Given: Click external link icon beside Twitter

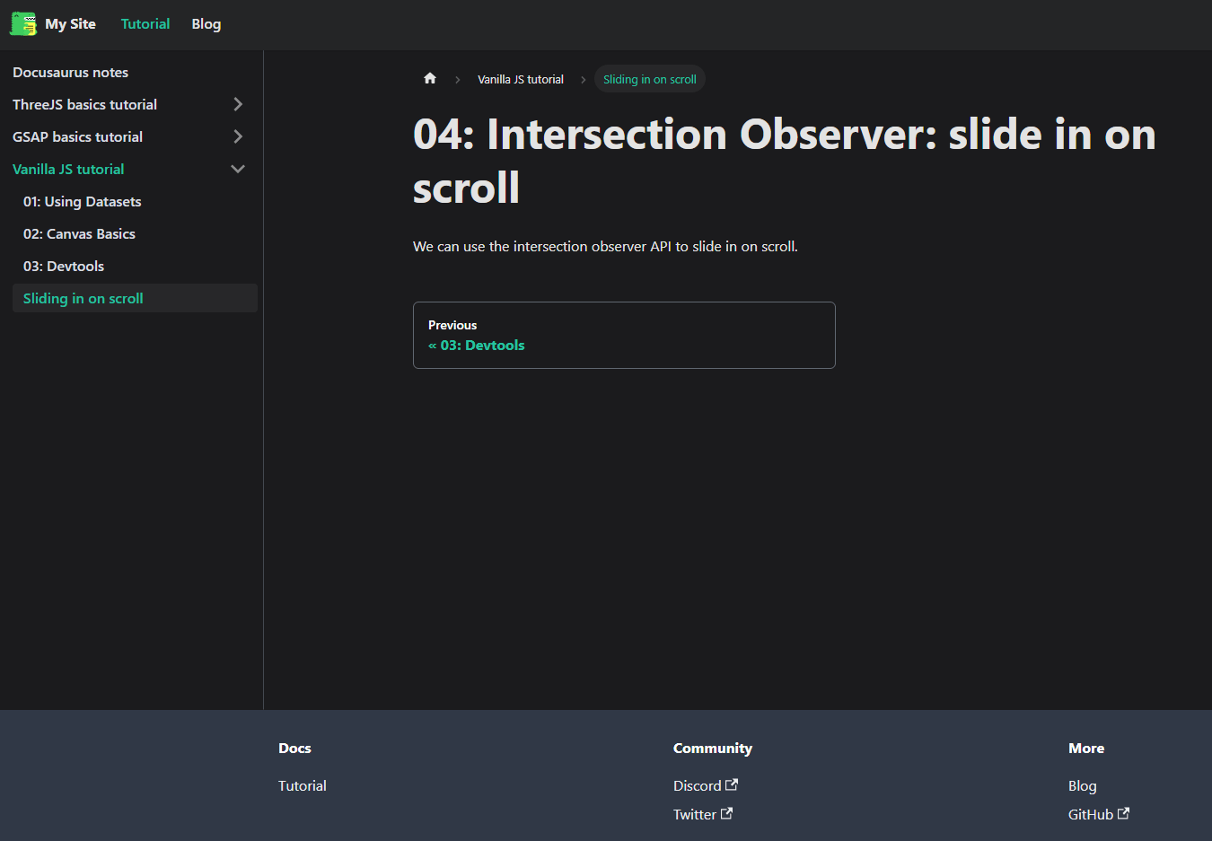Looking at the screenshot, I should coord(726,813).
